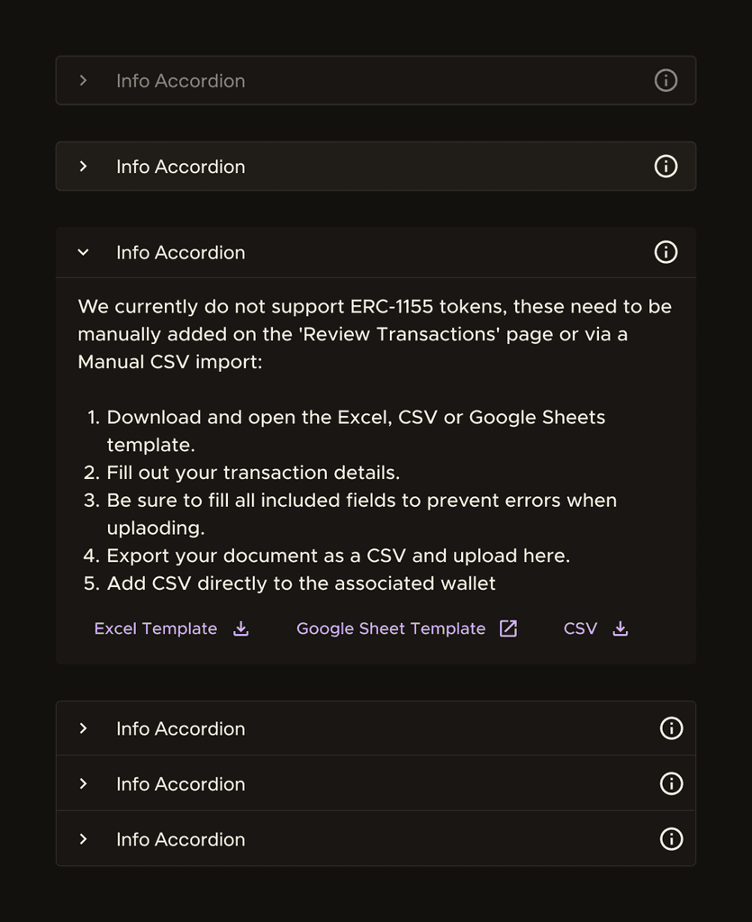752x922 pixels.
Task: Open the Google Sheet Template link
Action: pyautogui.click(x=391, y=628)
